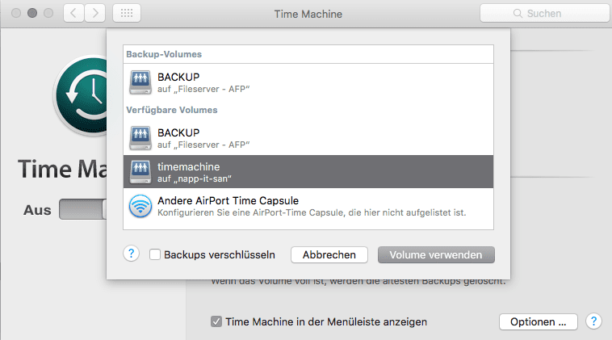Click BACKUP drive icon under Verfügbare Volumes
The width and height of the screenshot is (612, 340).
(140, 137)
